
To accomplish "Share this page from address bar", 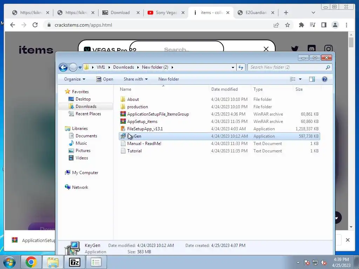I will [x=276, y=25].
